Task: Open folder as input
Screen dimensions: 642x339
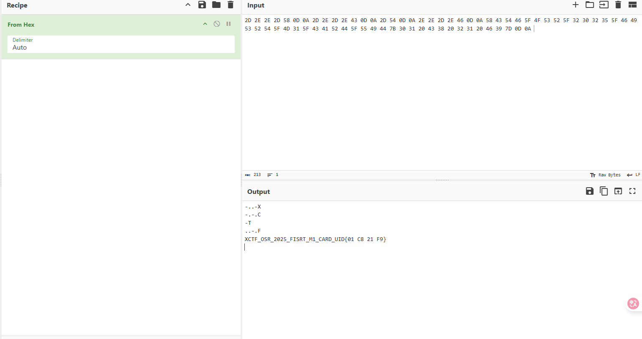Action: click(590, 5)
